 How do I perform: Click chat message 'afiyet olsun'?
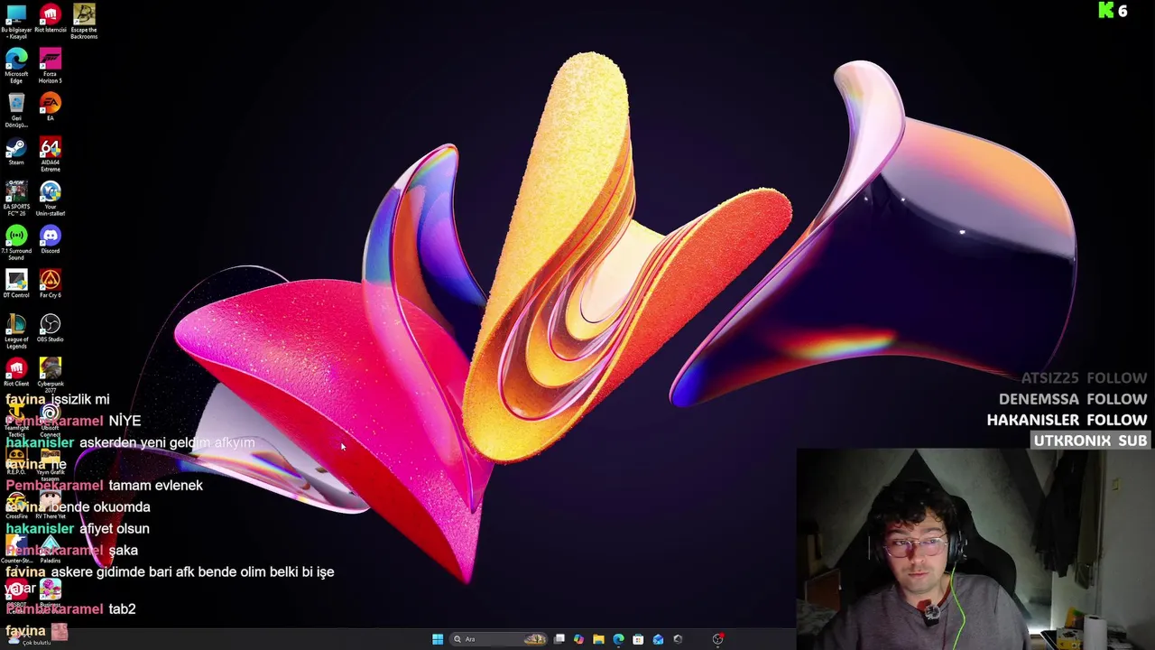point(115,529)
